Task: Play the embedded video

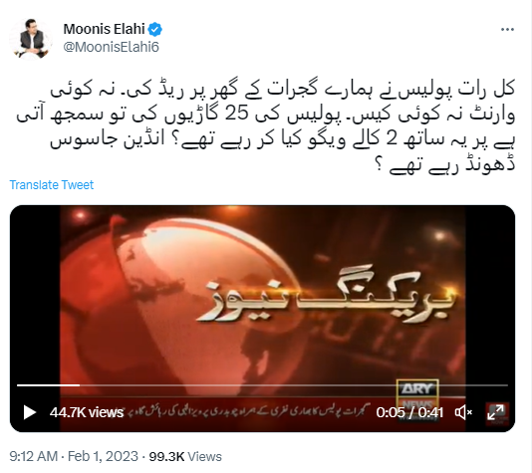Action: click(x=30, y=412)
